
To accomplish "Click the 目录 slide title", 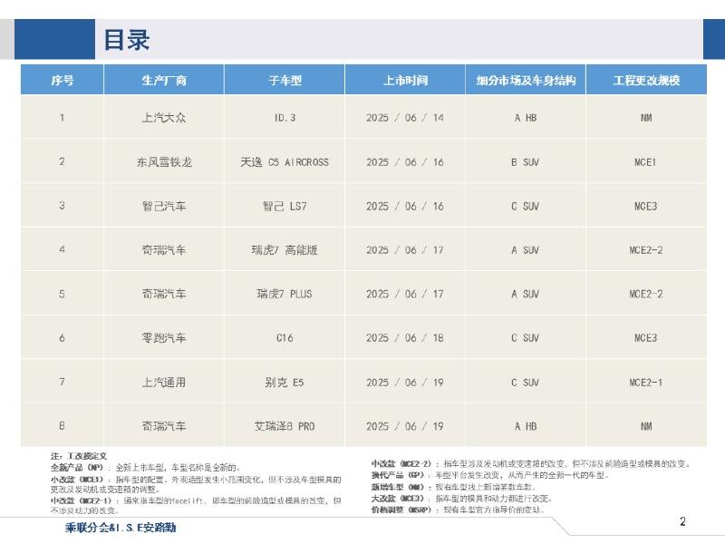I will (126, 40).
